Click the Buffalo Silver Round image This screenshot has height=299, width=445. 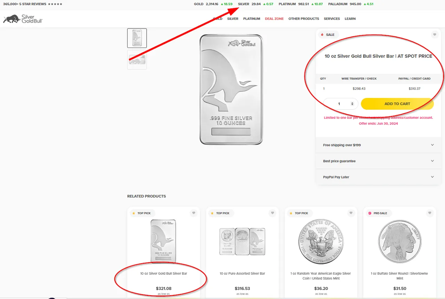399,241
